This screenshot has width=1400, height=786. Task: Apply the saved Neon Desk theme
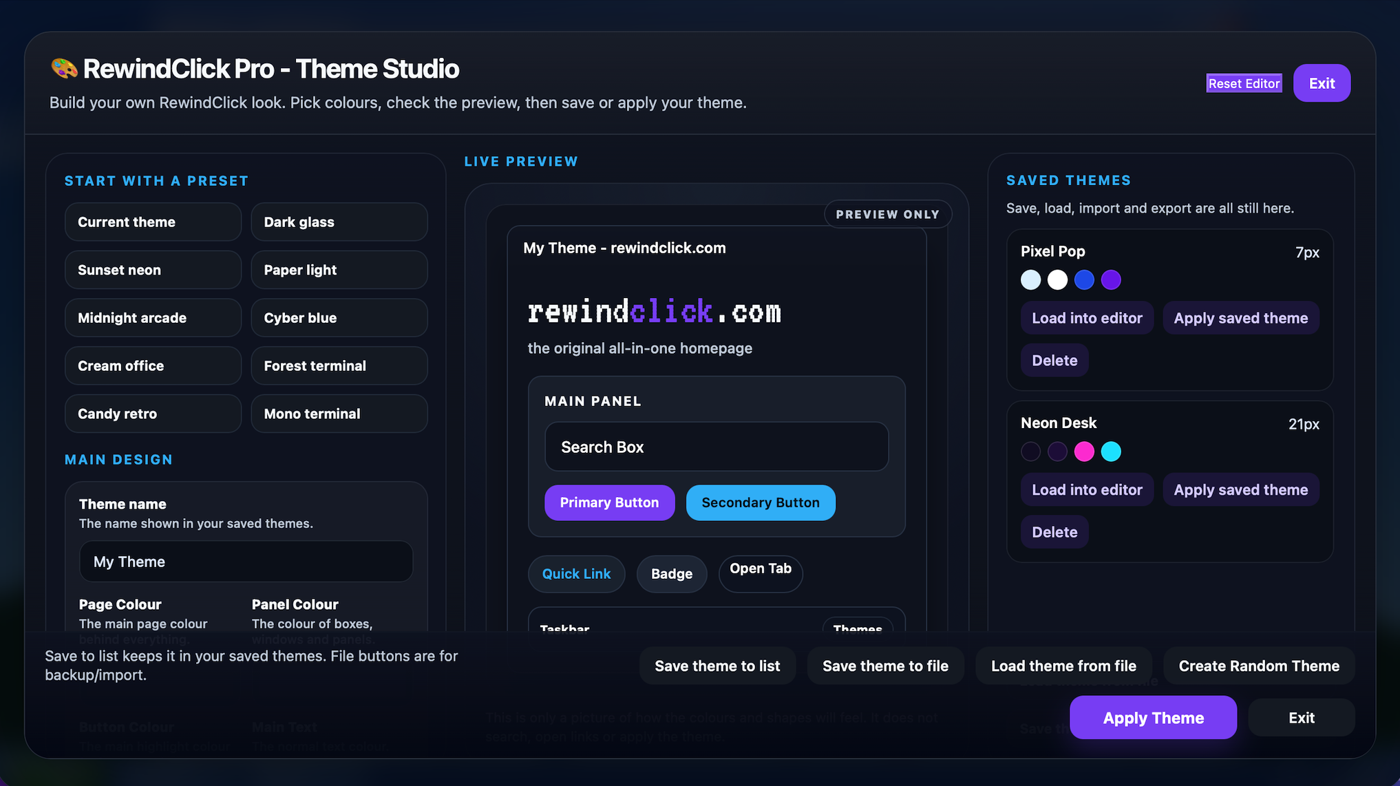(1241, 489)
